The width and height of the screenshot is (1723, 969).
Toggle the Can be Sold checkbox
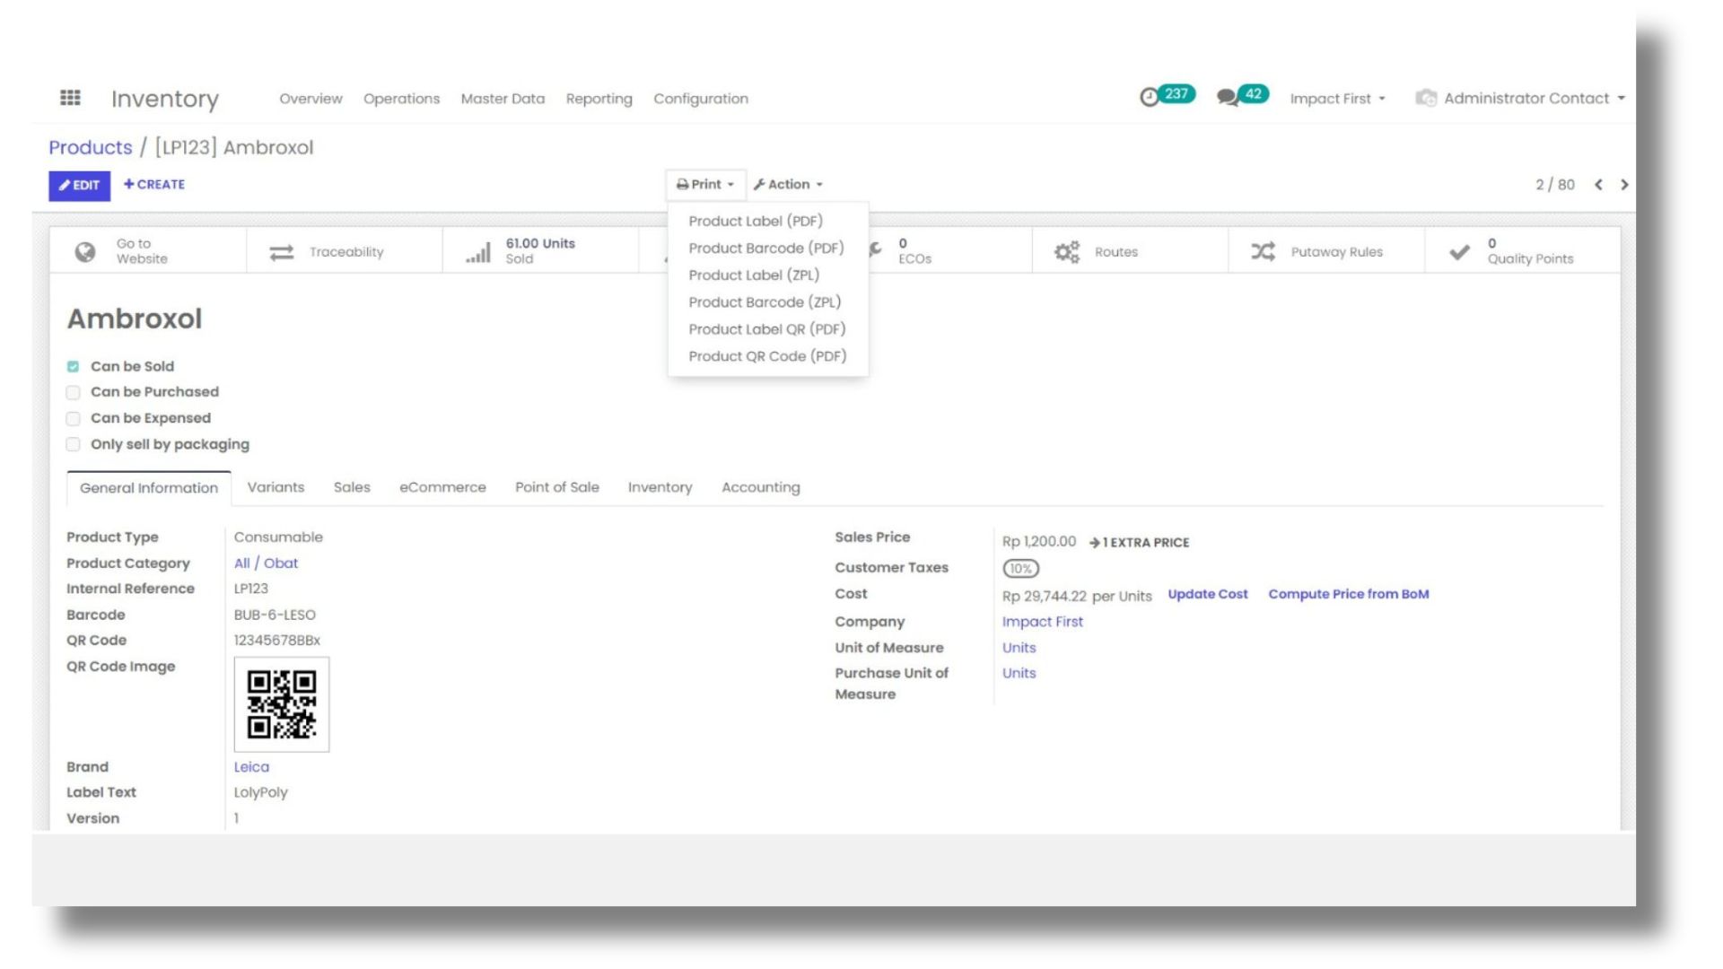coord(74,366)
